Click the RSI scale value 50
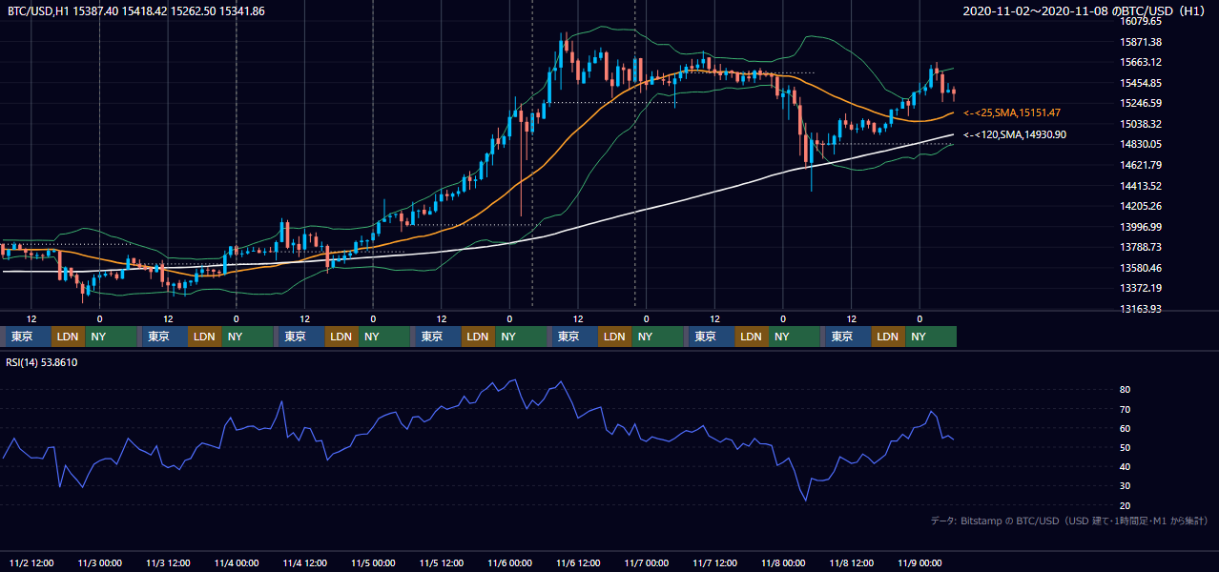Screen dimensions: 1219x572 click(x=1126, y=447)
